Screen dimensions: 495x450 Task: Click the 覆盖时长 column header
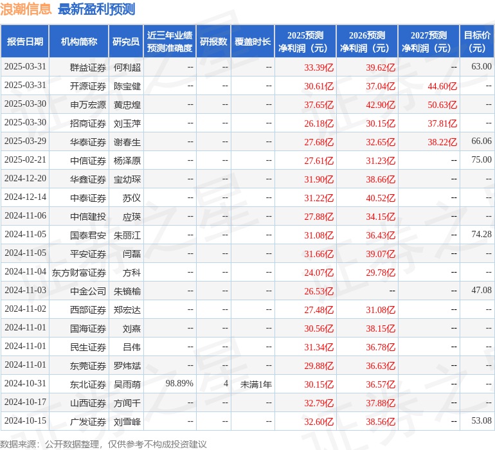[x=253, y=41]
